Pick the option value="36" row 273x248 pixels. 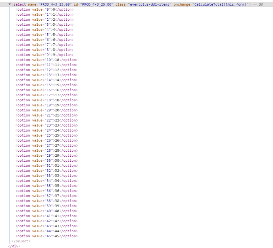pyautogui.click(x=47, y=191)
